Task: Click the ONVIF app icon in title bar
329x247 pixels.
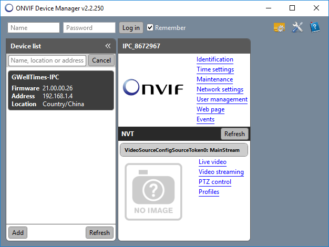Action: [8, 8]
